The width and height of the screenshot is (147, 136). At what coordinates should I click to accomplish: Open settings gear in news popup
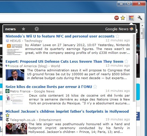pos(37,29)
